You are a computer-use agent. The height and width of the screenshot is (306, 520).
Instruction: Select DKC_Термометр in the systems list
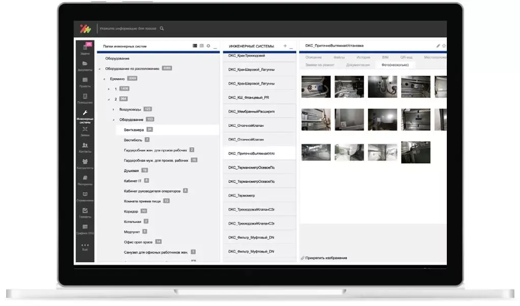[242, 195]
